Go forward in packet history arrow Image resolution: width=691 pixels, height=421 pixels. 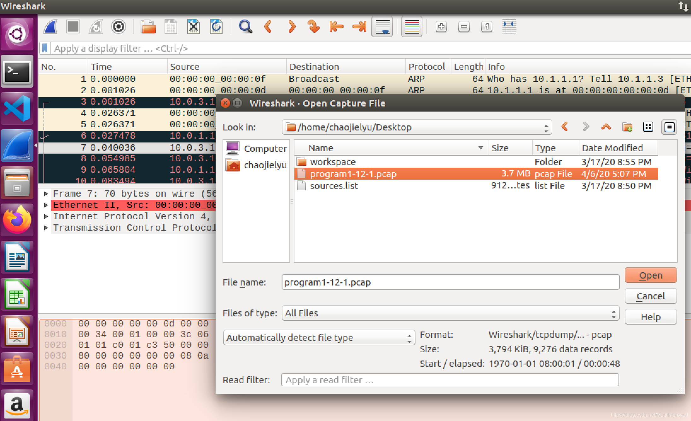pos(292,26)
